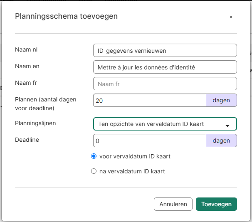Click the green Toevoegen button
Viewport: 252px width, 222px height.
point(216,204)
